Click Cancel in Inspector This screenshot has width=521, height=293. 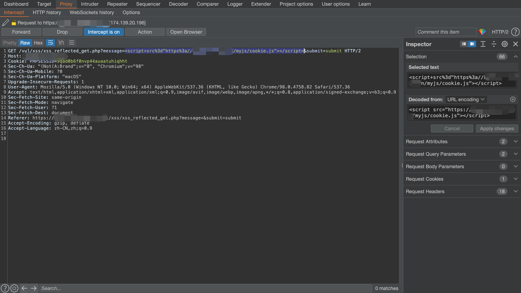point(452,129)
